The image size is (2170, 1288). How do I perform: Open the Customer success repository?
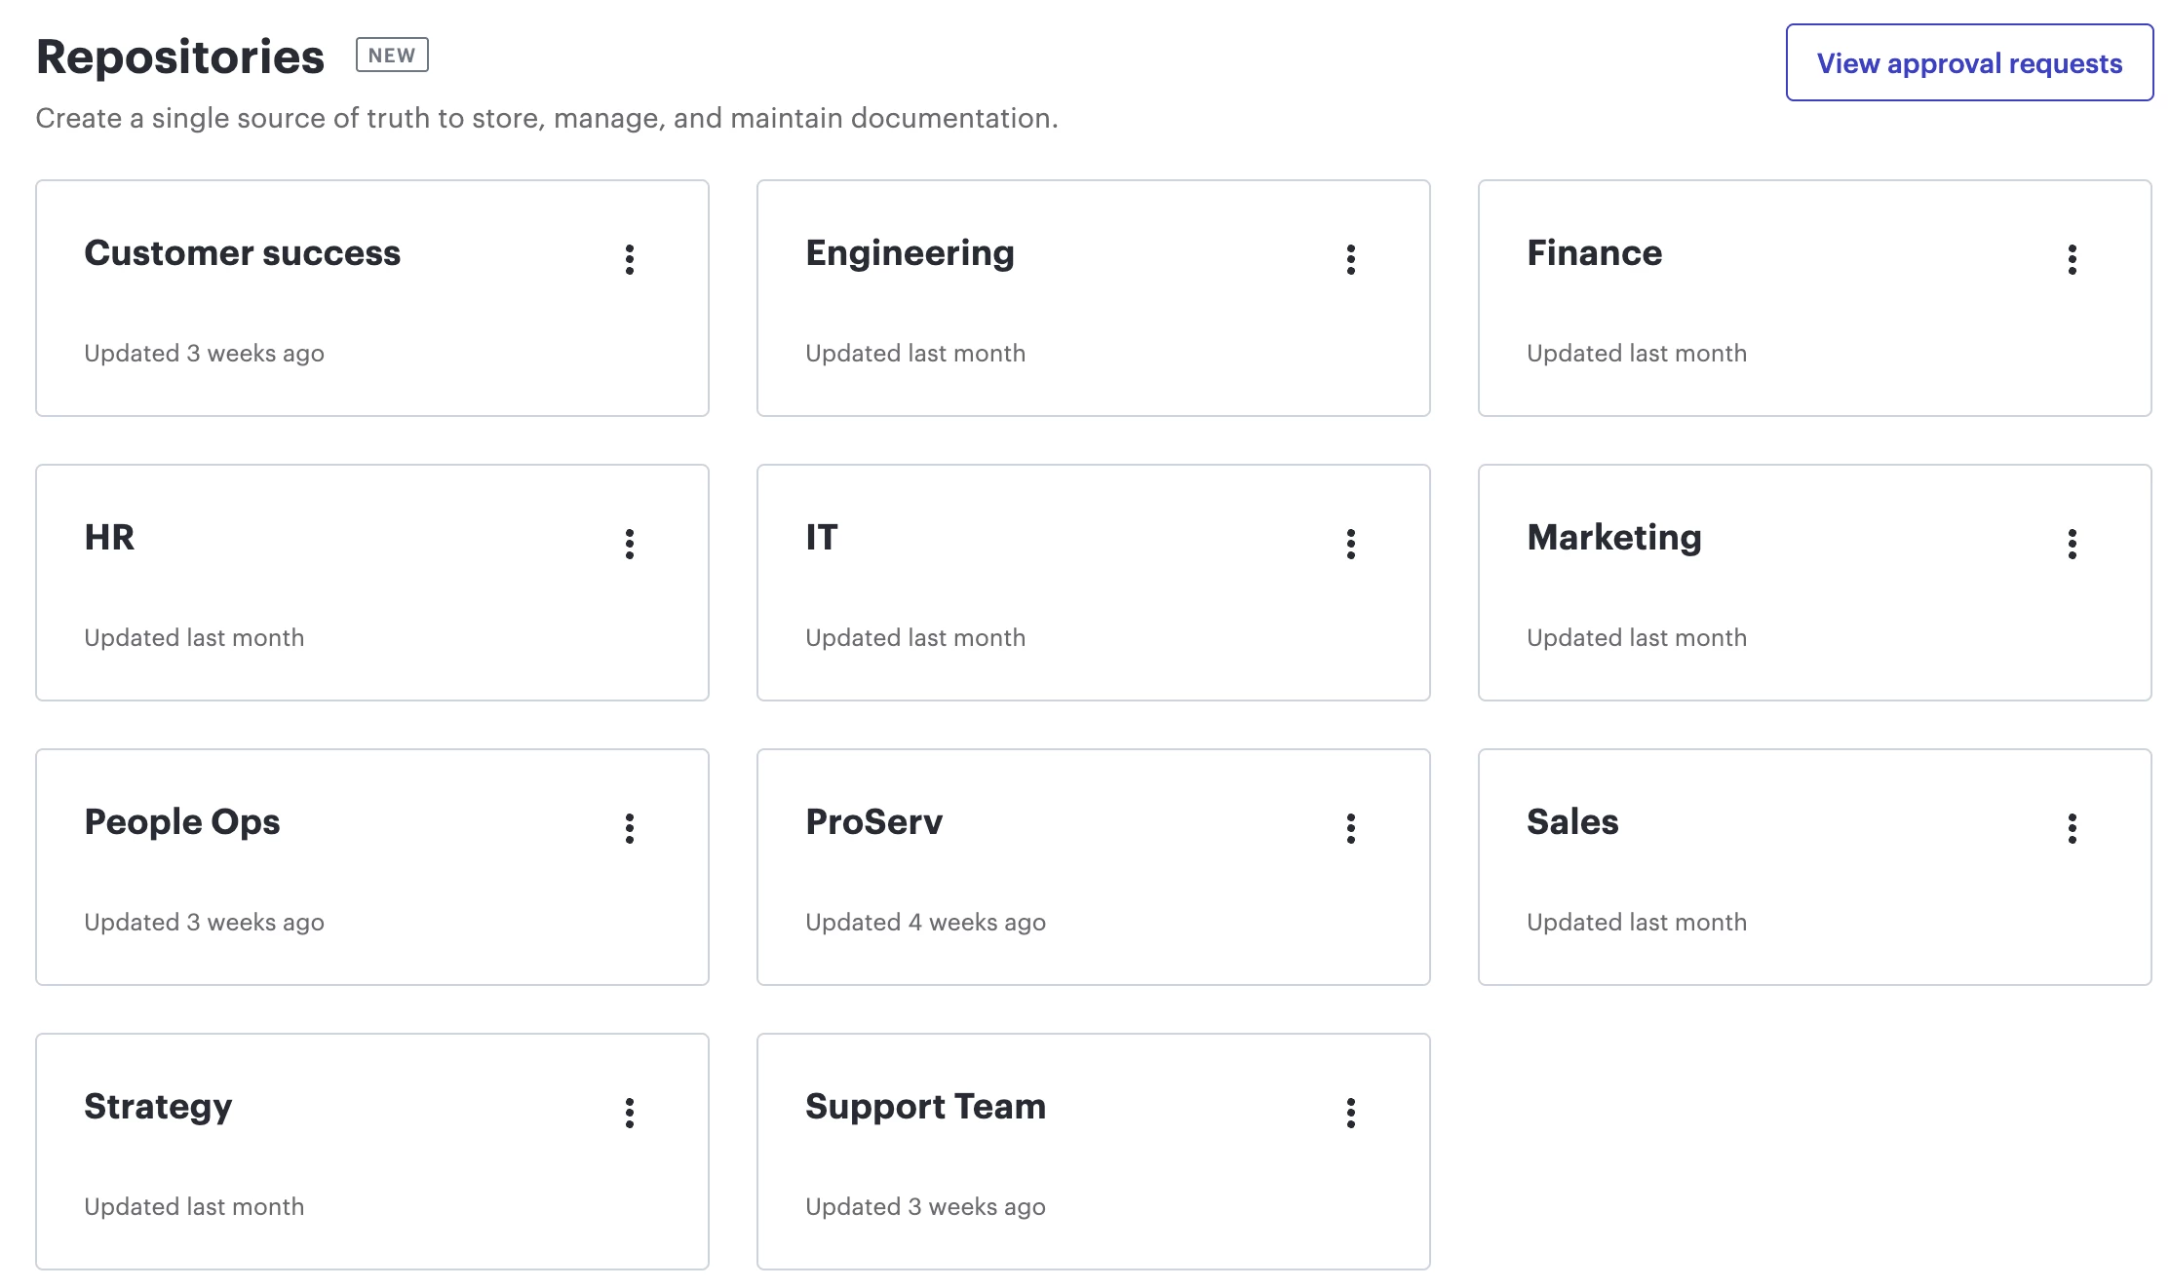pos(243,253)
